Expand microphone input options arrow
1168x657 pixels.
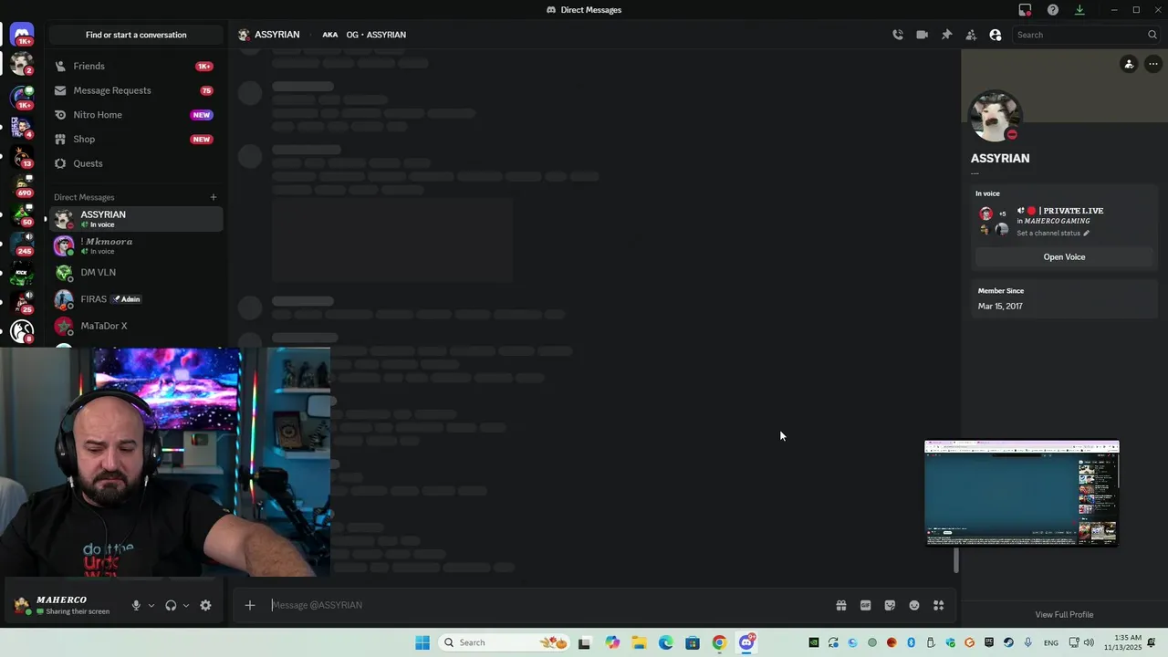[151, 605]
